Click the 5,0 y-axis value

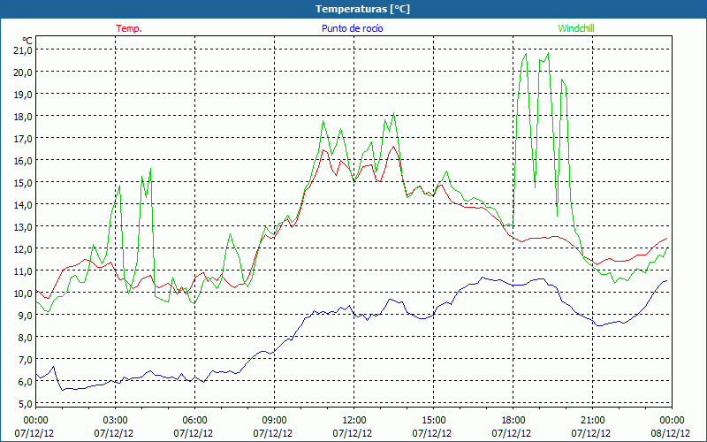[x=26, y=404]
